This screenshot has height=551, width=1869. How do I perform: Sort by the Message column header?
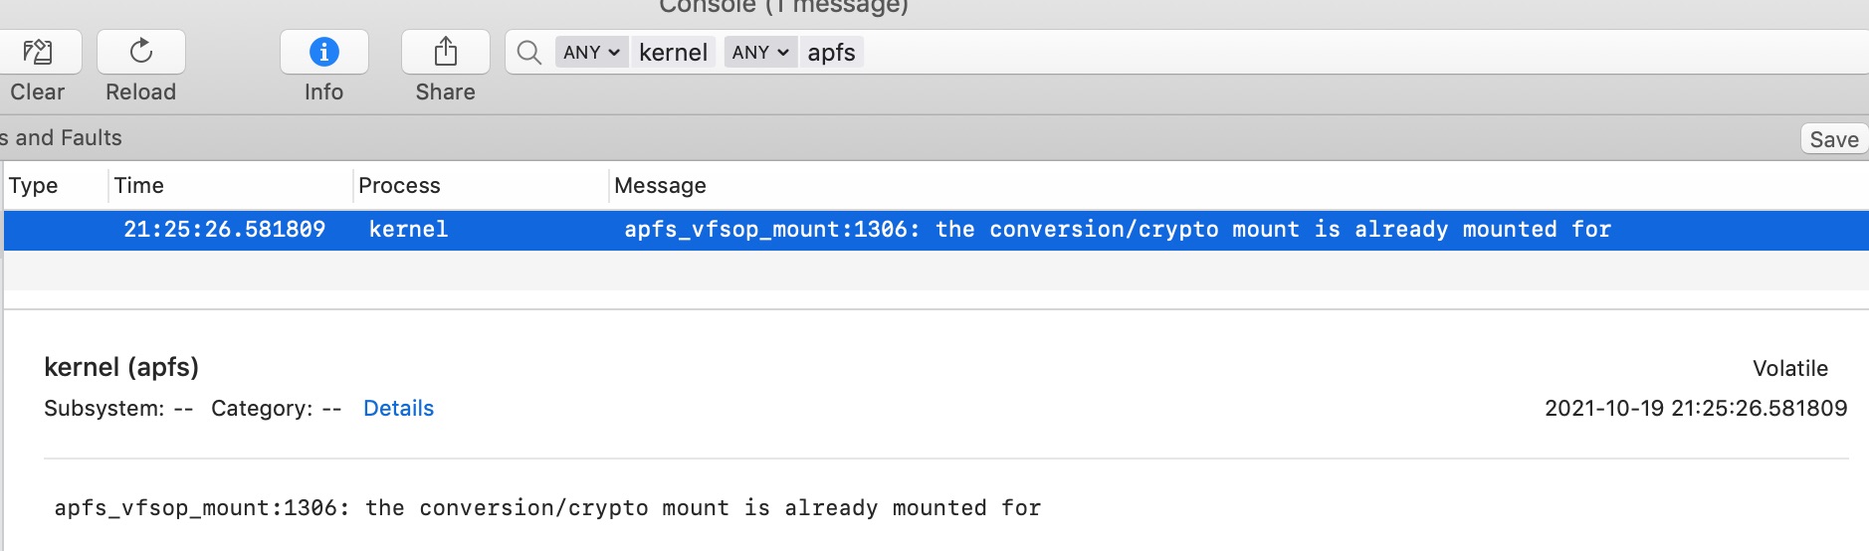click(660, 186)
